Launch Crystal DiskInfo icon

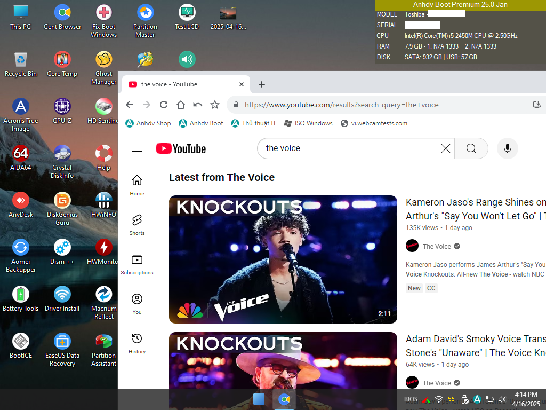62,162
